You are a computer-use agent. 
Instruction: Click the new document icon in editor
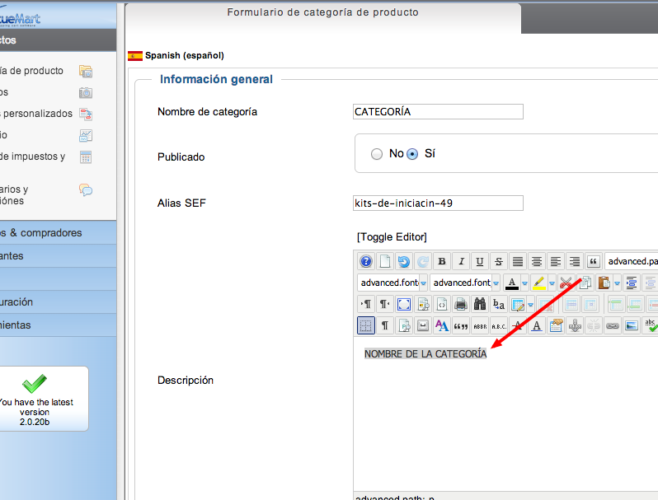point(385,261)
